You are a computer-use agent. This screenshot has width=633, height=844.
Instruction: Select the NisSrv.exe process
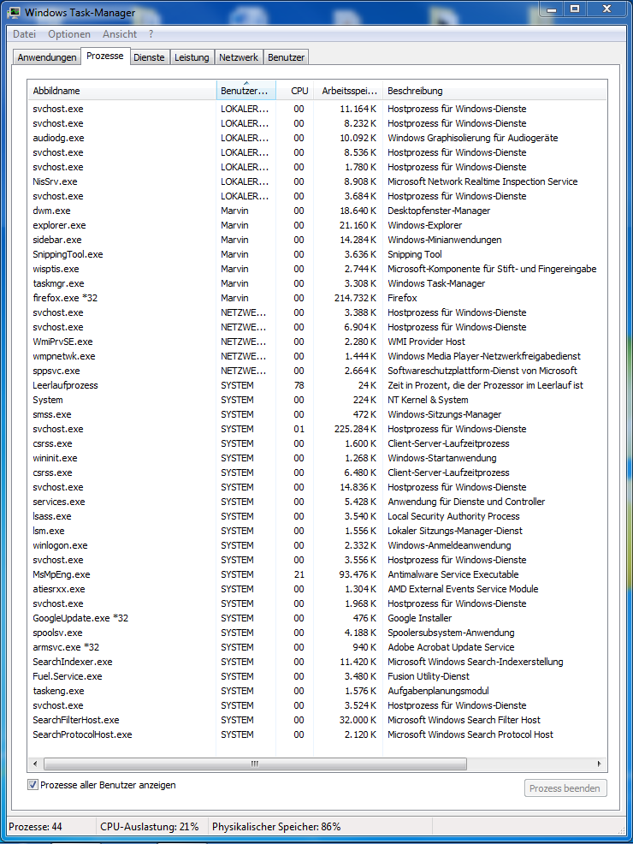tap(317, 181)
